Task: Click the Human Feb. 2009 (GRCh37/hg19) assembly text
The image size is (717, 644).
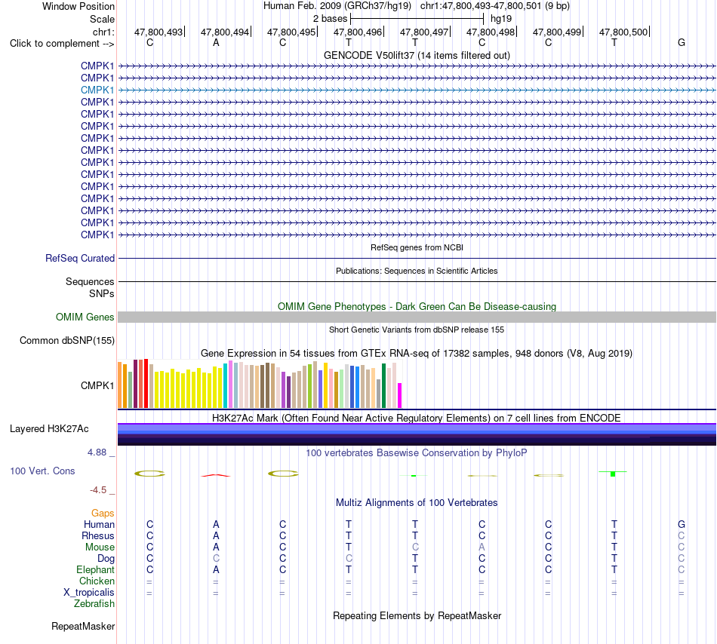Action: [x=337, y=6]
